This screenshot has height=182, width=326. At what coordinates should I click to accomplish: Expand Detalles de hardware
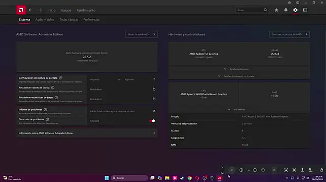239,69
